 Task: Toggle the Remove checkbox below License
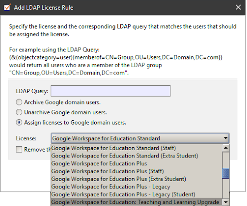click(x=19, y=149)
